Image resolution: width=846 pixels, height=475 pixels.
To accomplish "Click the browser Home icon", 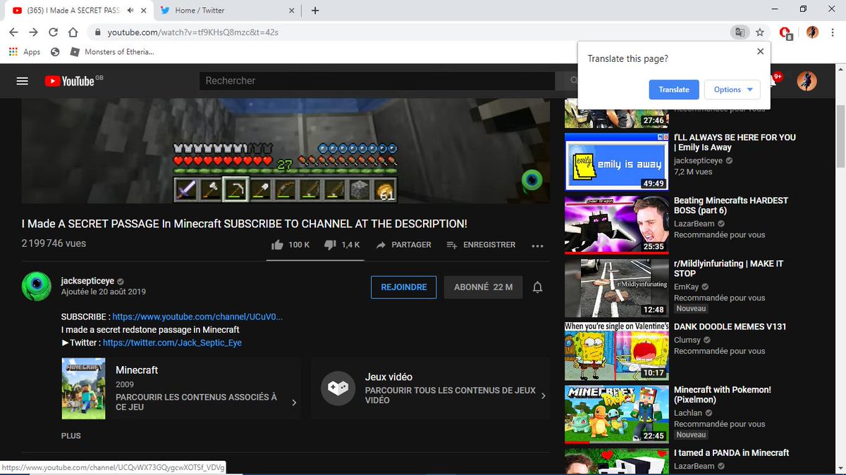I will [x=73, y=32].
